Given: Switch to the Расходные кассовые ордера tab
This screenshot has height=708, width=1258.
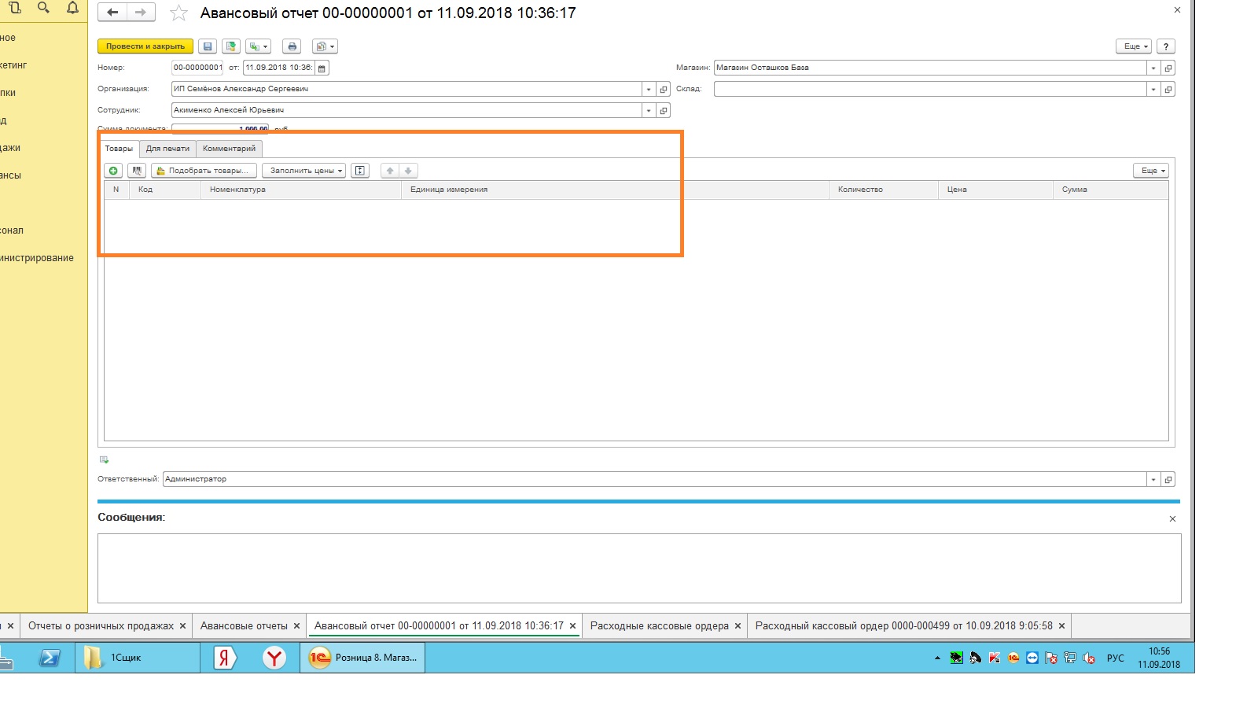Looking at the screenshot, I should point(659,626).
